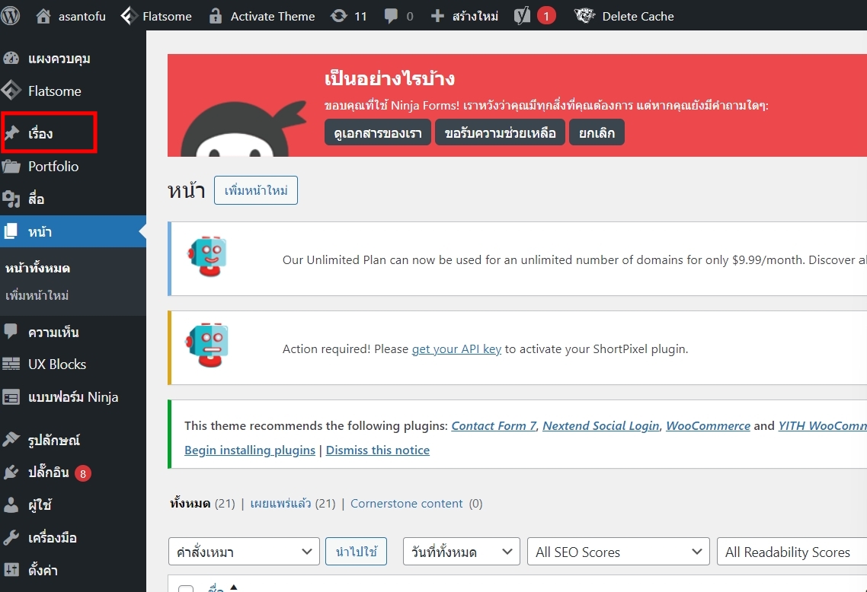Open the All SEO Scores dropdown
Viewport: 867px width, 592px height.
pyautogui.click(x=618, y=552)
